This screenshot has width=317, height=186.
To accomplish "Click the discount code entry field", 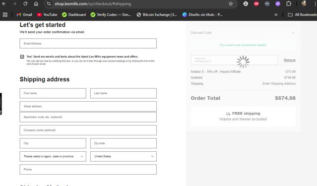I will (x=234, y=60).
